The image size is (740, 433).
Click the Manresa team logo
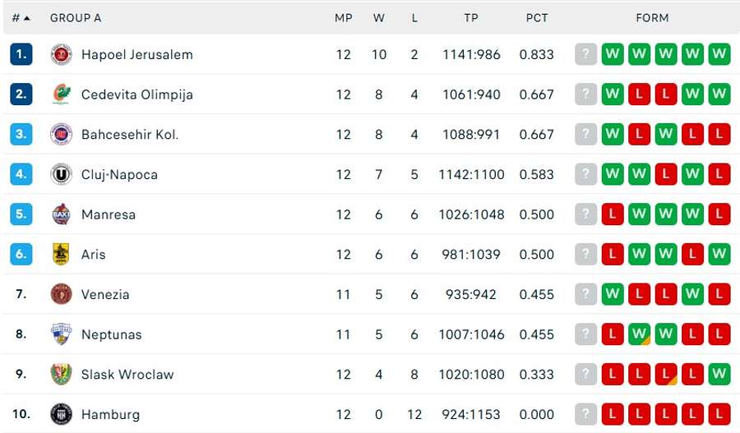[61, 214]
